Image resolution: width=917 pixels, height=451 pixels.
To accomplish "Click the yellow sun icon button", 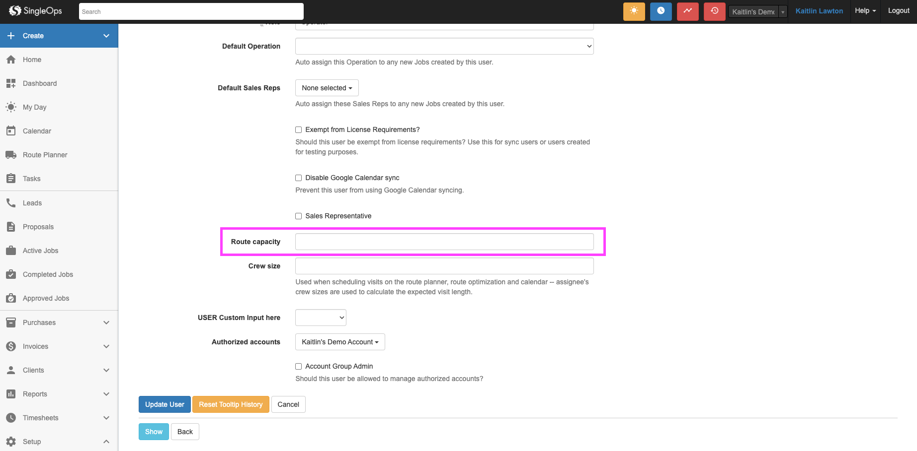I will click(x=634, y=11).
